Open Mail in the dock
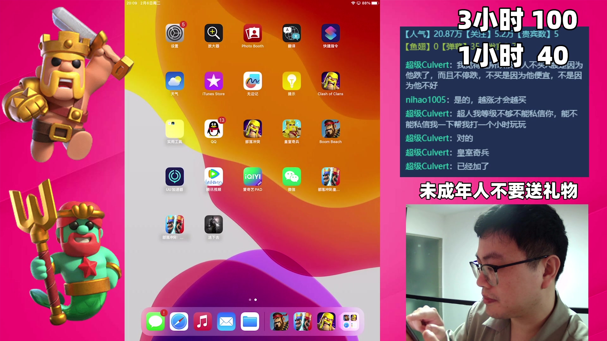 tap(226, 322)
